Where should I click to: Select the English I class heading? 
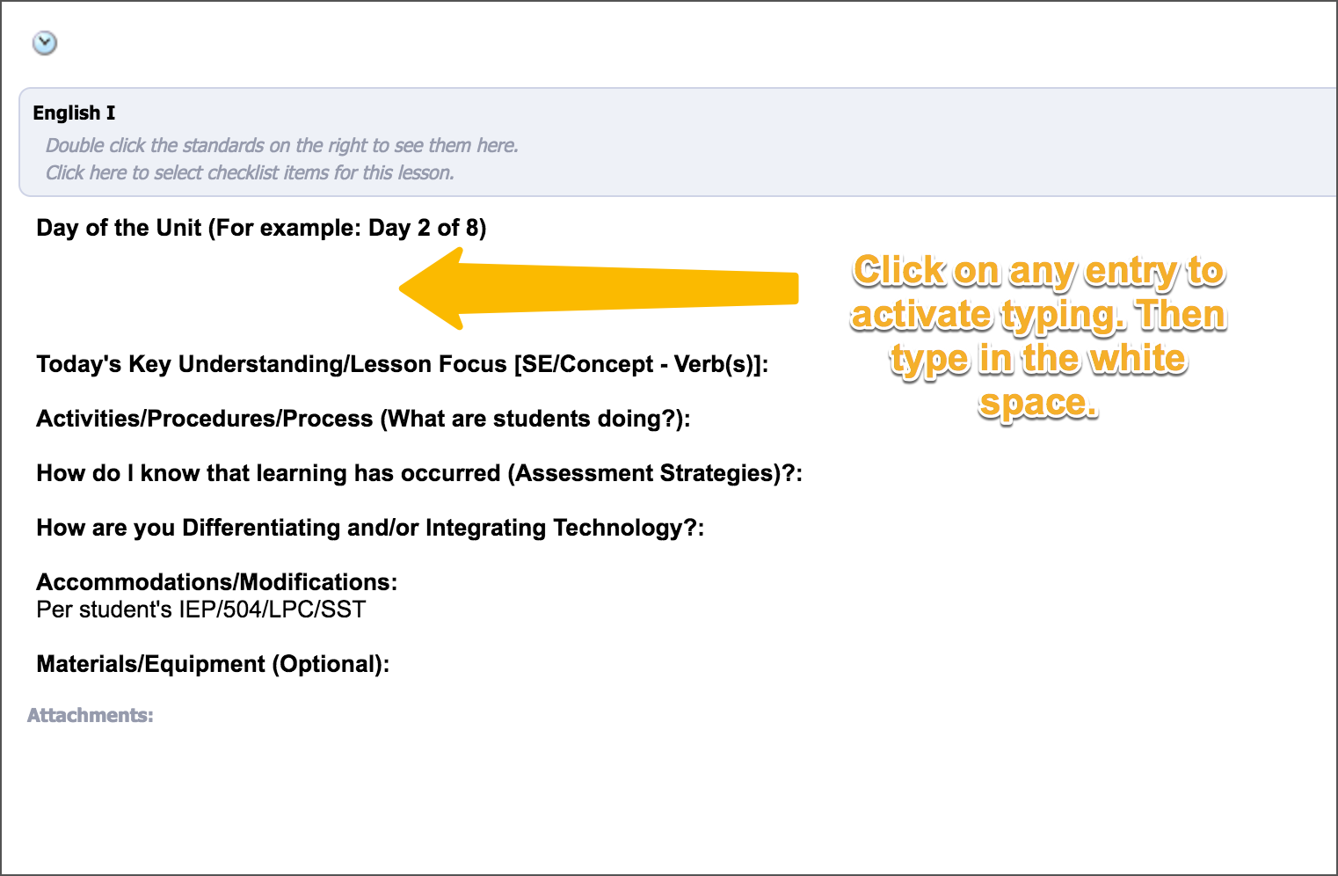click(74, 113)
